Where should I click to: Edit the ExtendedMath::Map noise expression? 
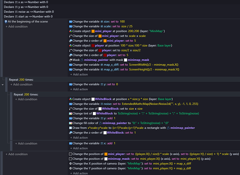pyautogui.click(x=160, y=104)
